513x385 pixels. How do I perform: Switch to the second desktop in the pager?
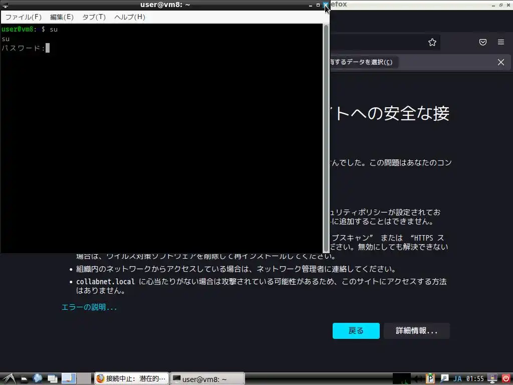coord(84,378)
